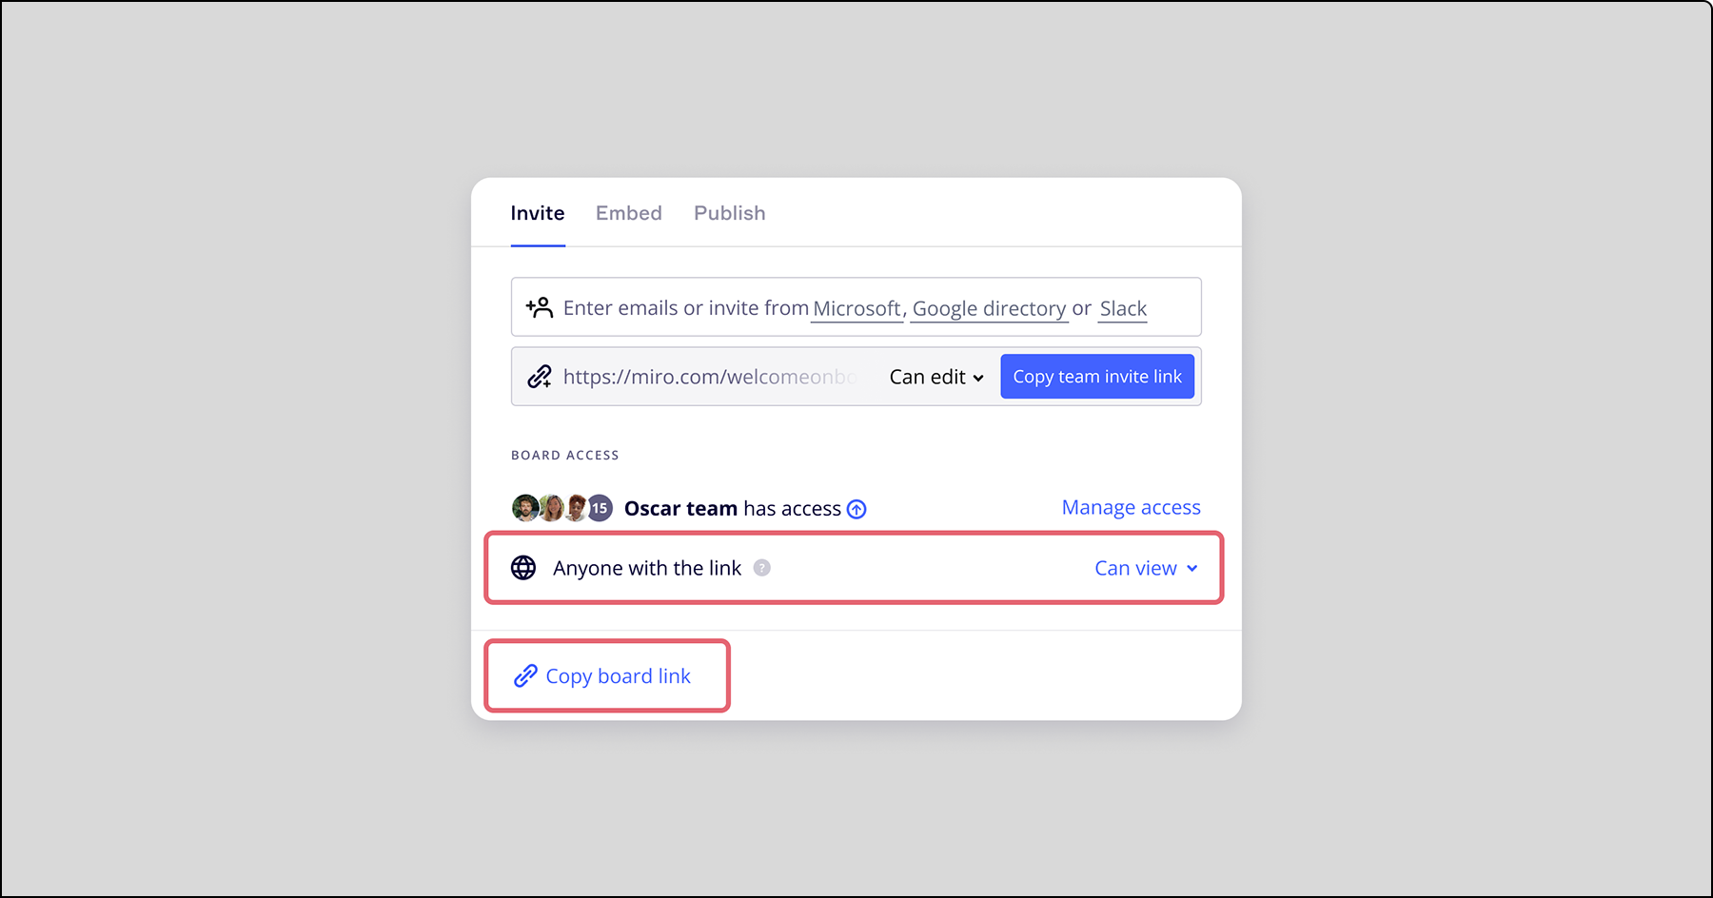Open the 'Manage access' link
The width and height of the screenshot is (1713, 898).
pyautogui.click(x=1131, y=507)
